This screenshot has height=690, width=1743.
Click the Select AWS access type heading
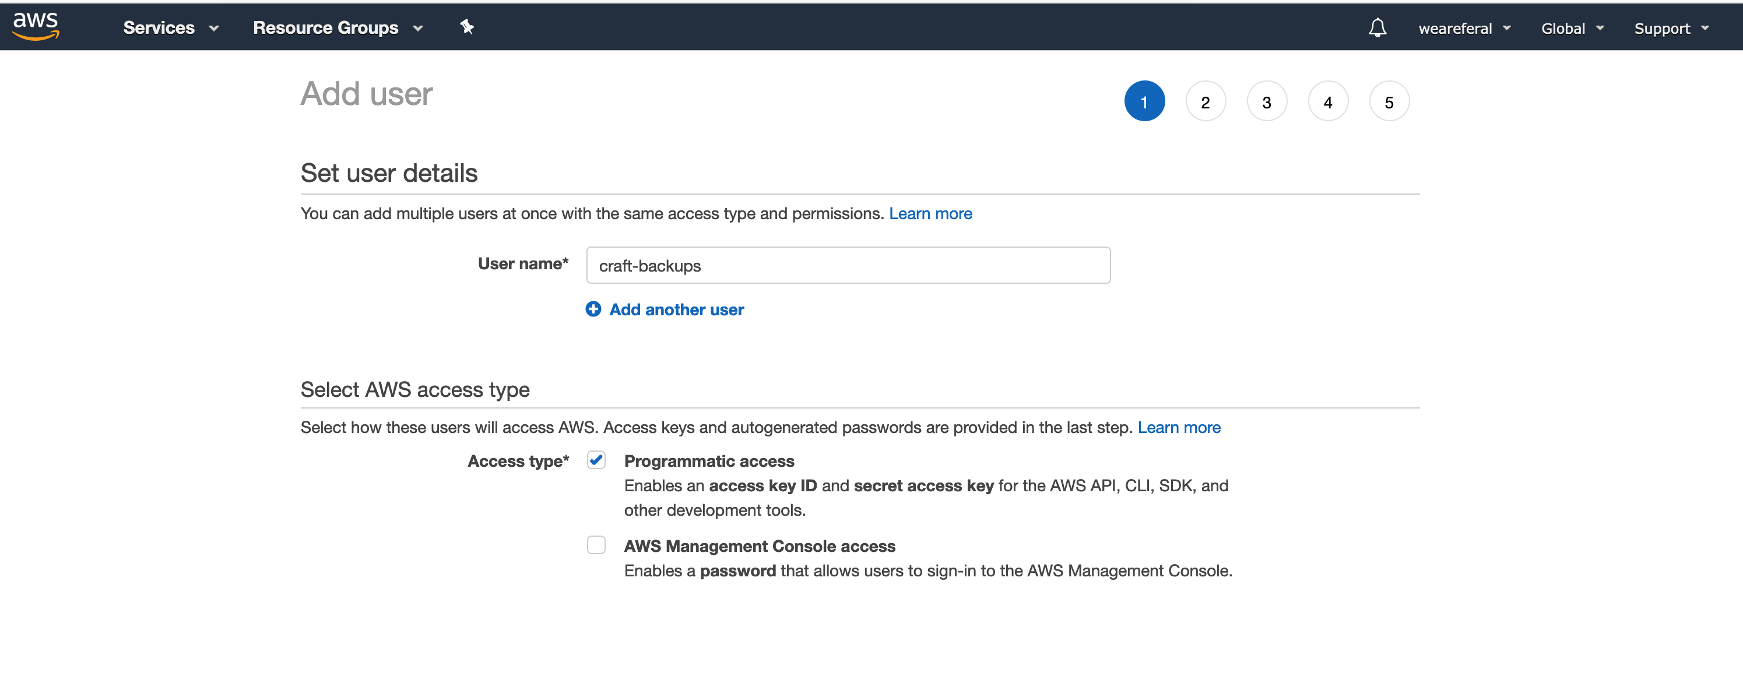click(415, 390)
